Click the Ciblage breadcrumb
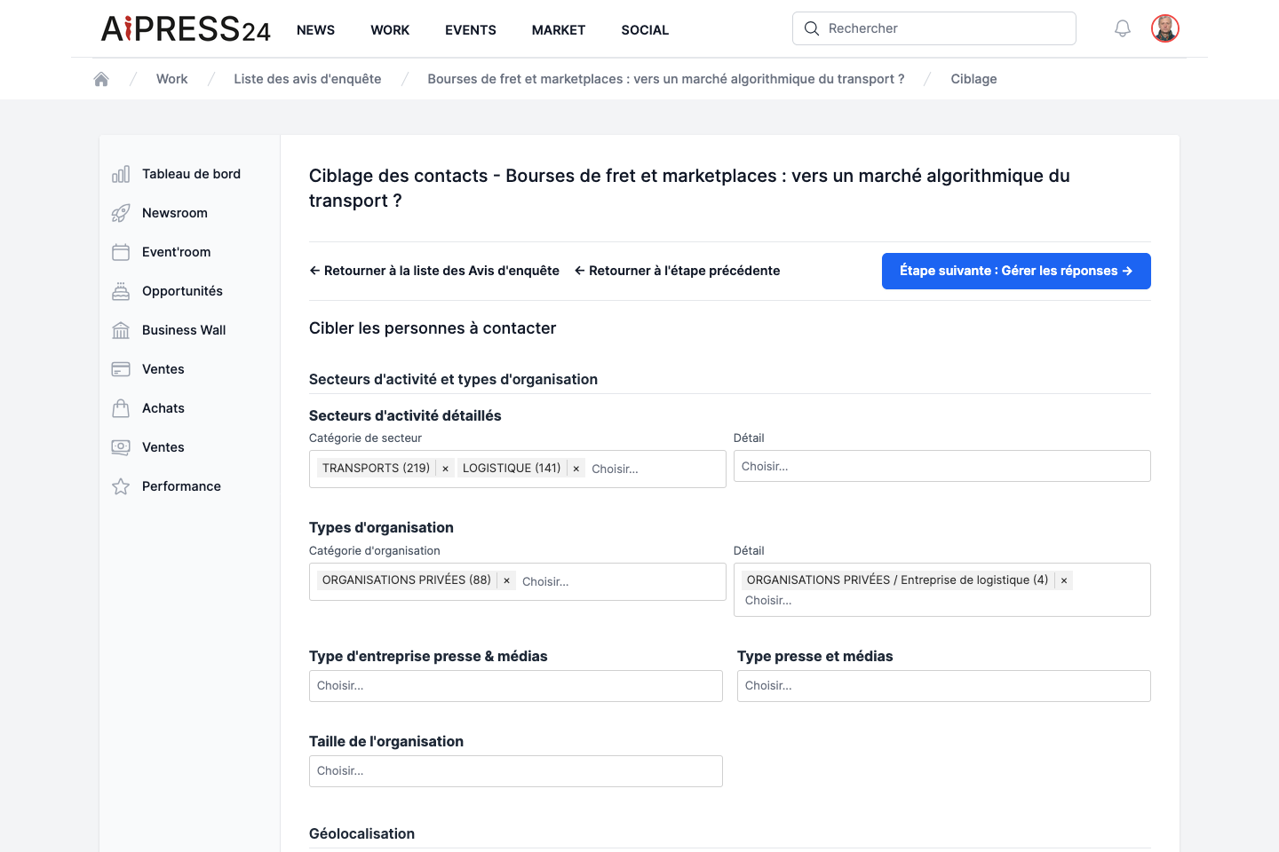Viewport: 1279px width, 852px height. click(973, 79)
